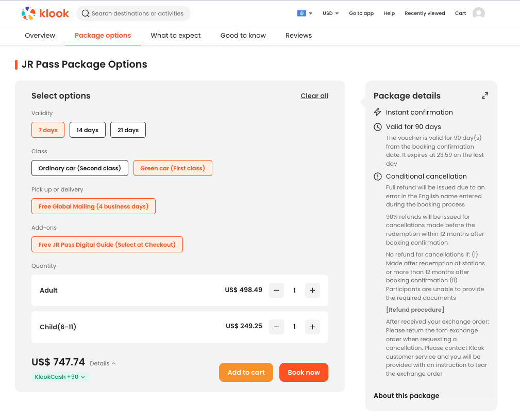Collapse the price Details chevron
Screen dimensions: 520x416
[114, 363]
